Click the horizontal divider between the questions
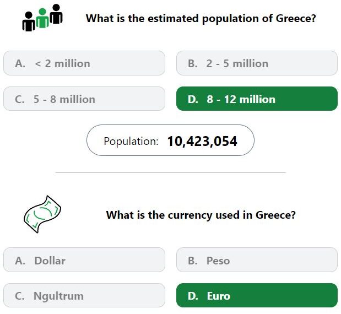341x314 pixels. pos(171,172)
